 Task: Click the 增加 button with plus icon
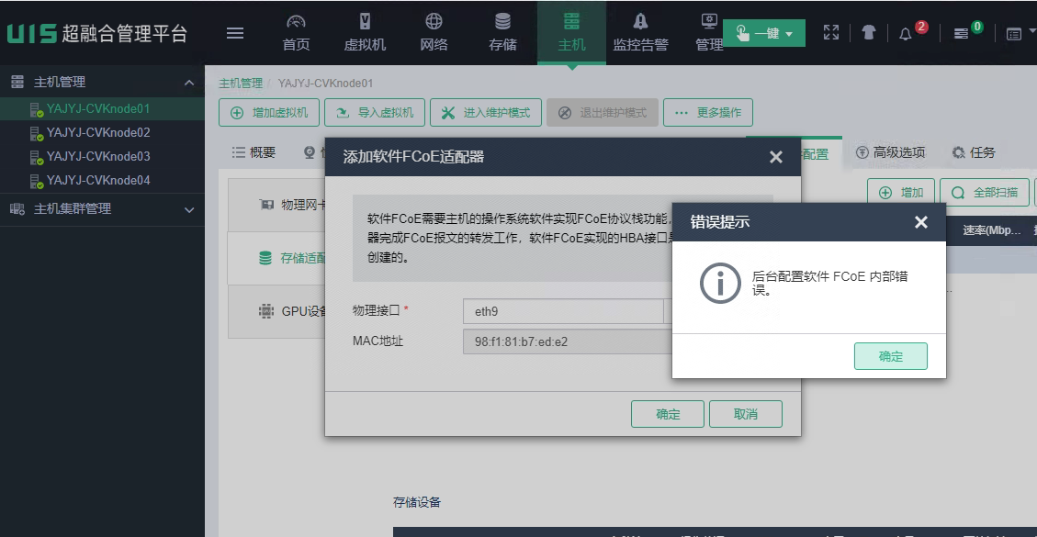[x=901, y=193]
